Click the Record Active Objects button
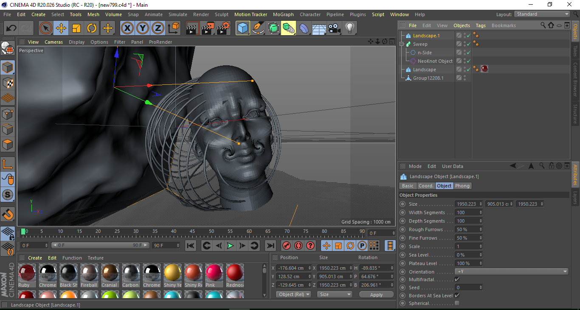 coord(287,246)
